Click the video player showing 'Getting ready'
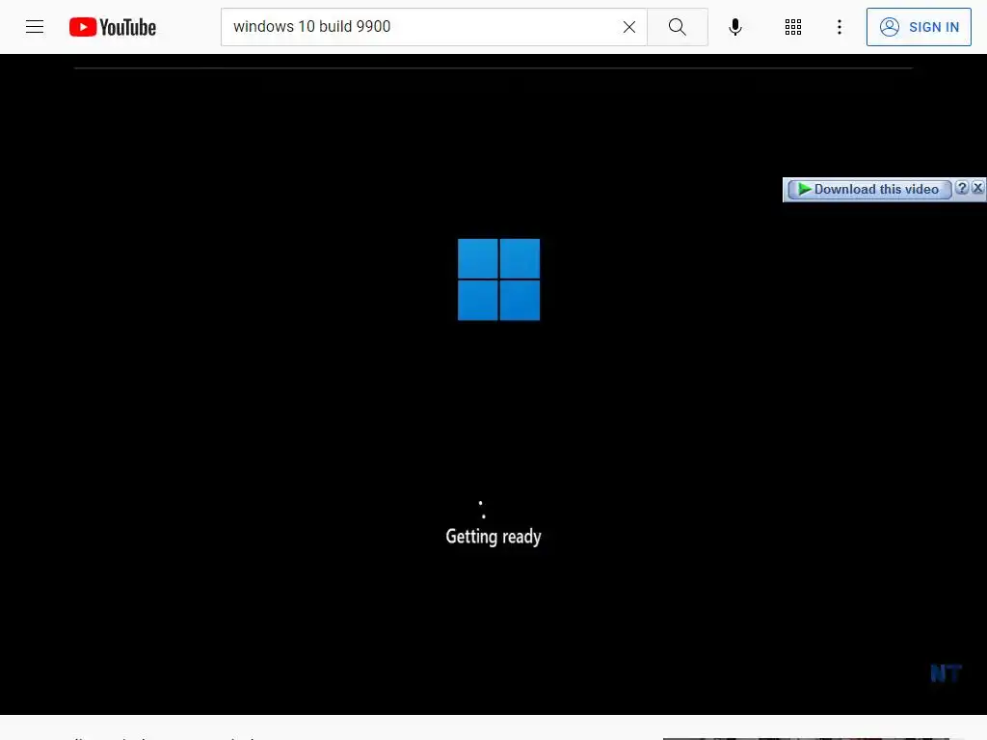 pos(493,383)
